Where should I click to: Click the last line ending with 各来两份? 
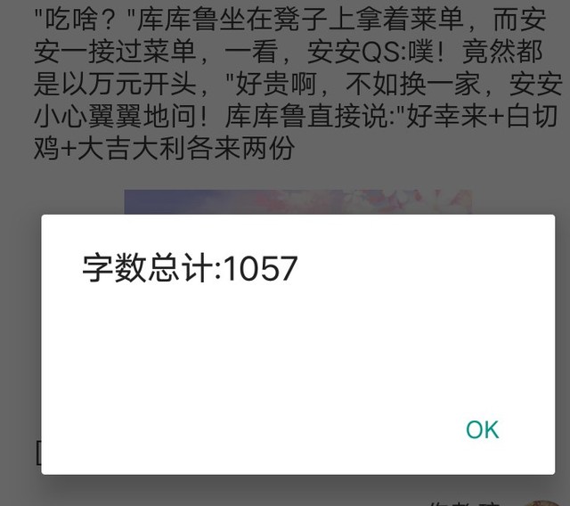click(164, 148)
